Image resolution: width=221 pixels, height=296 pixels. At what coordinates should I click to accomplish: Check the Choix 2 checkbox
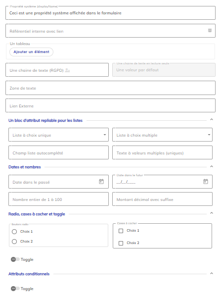point(121,243)
